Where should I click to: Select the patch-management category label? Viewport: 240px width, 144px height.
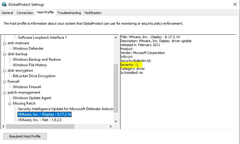point(24,92)
